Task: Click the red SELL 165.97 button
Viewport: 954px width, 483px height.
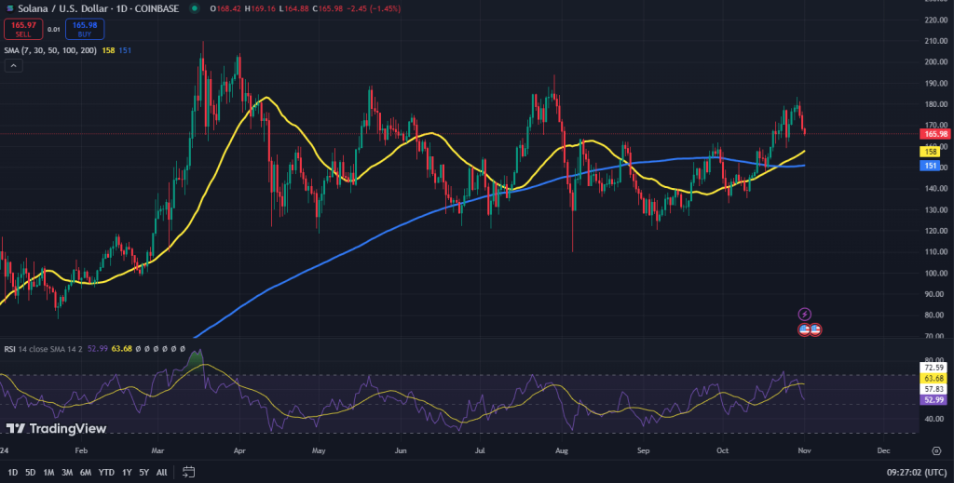Action: (x=23, y=29)
